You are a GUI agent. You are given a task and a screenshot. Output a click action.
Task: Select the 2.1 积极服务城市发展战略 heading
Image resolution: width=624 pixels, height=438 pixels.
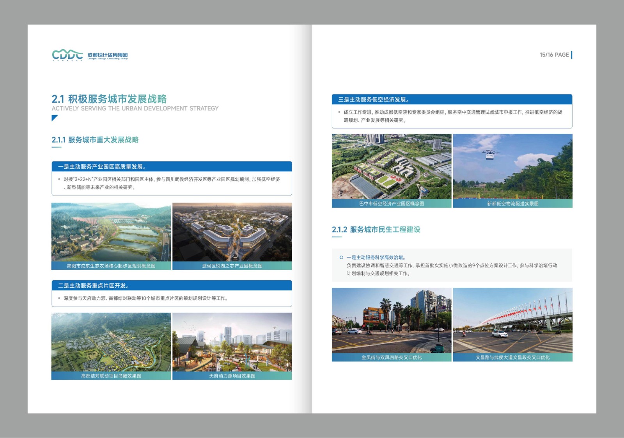click(109, 99)
